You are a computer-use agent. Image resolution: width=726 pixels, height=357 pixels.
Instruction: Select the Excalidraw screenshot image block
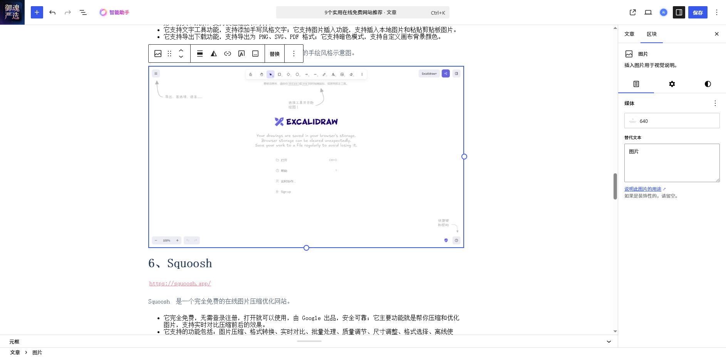306,157
